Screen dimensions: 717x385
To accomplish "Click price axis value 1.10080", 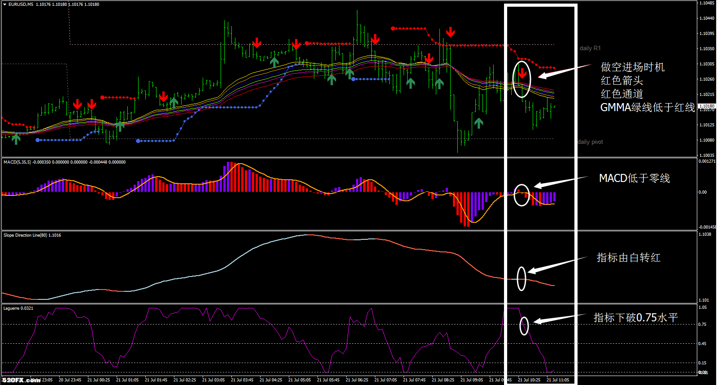I will click(707, 140).
